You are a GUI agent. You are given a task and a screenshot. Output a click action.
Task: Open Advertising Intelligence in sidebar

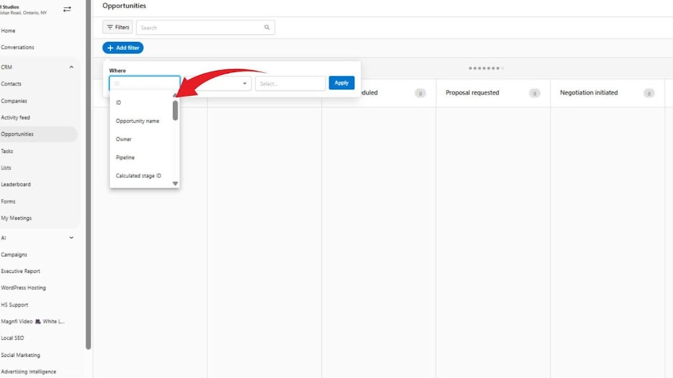coord(28,371)
